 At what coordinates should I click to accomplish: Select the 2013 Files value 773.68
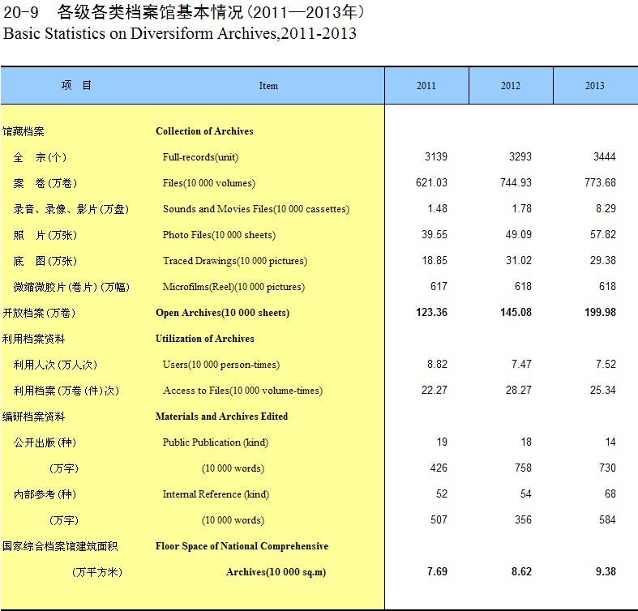(x=600, y=182)
